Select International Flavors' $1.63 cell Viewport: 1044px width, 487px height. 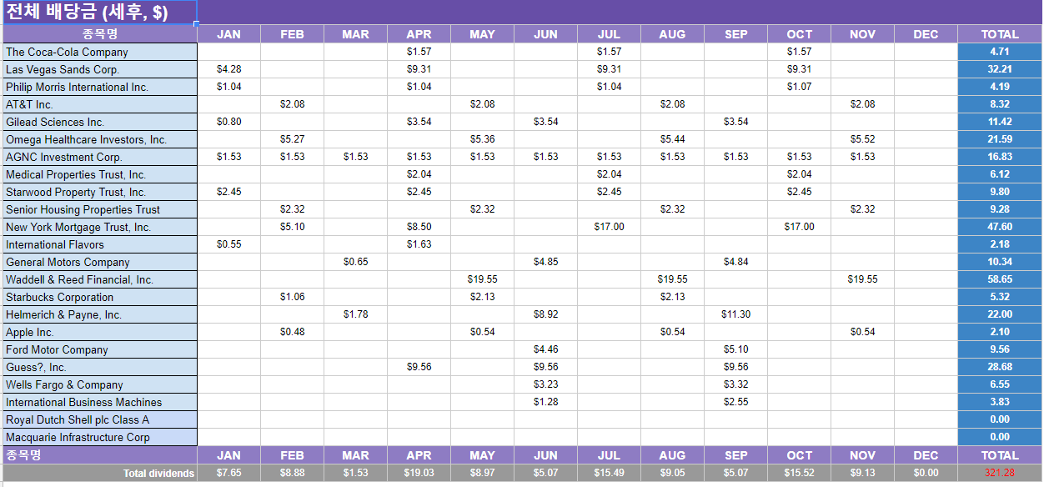(419, 244)
